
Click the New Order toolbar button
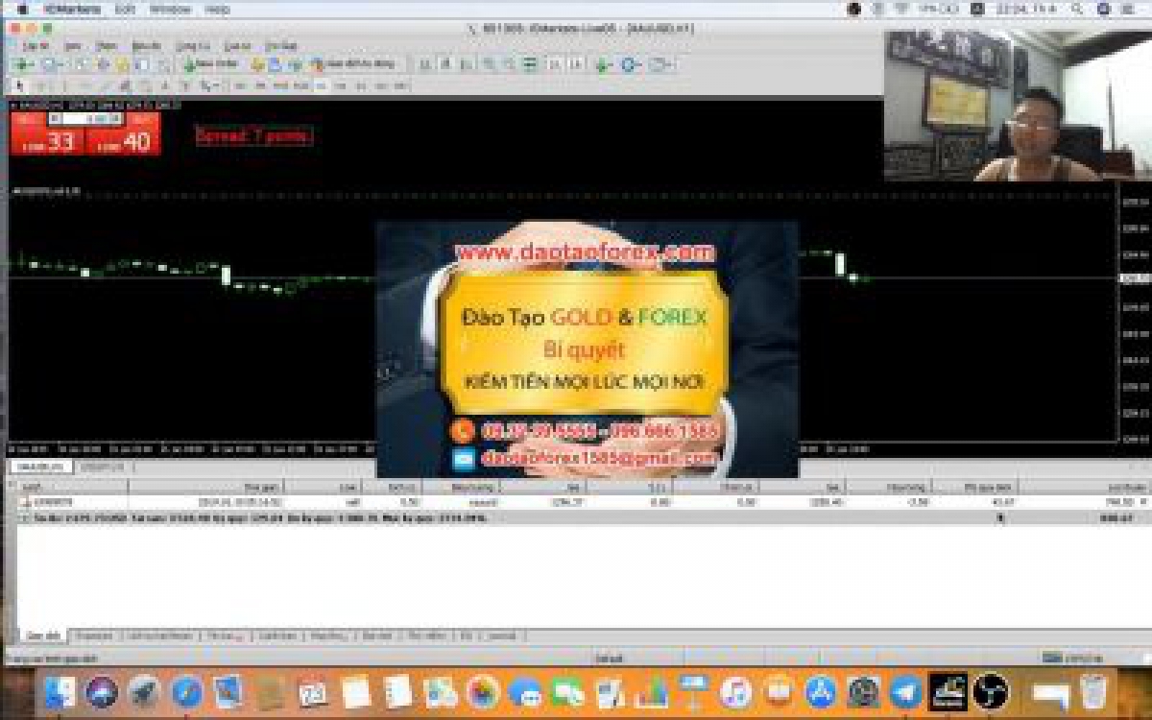click(210, 64)
